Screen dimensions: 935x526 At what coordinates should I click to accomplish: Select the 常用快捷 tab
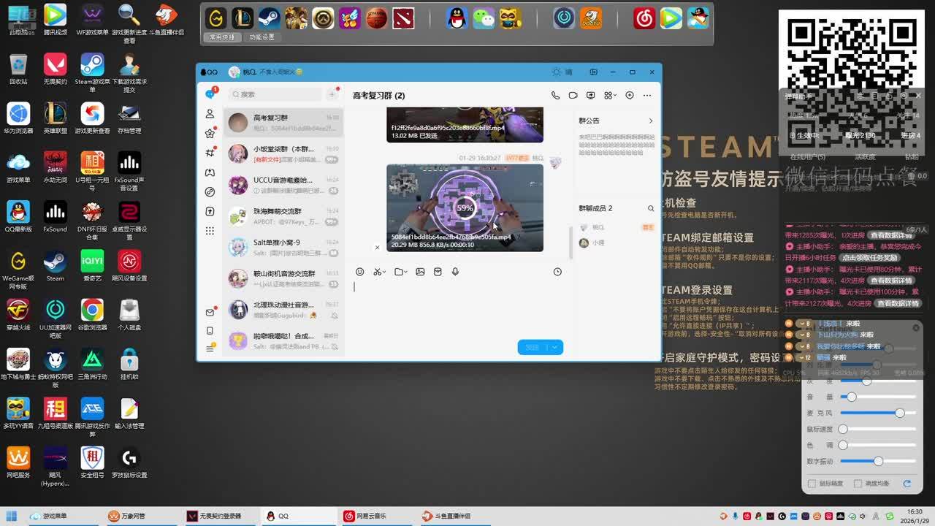pos(222,37)
